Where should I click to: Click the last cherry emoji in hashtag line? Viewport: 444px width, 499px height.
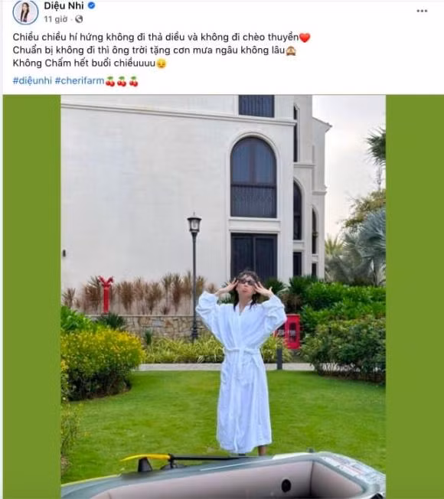(x=133, y=81)
